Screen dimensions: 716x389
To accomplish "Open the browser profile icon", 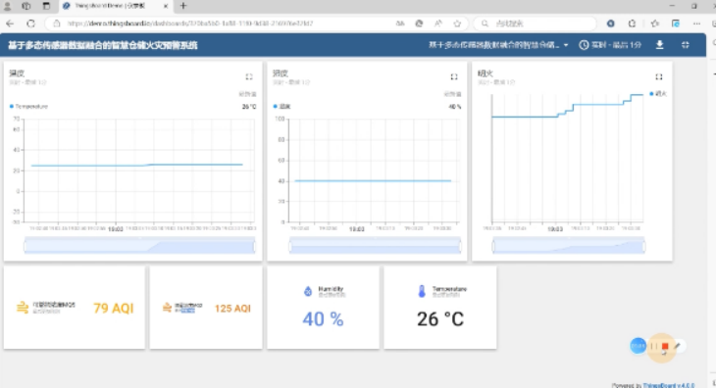I will point(7,6).
